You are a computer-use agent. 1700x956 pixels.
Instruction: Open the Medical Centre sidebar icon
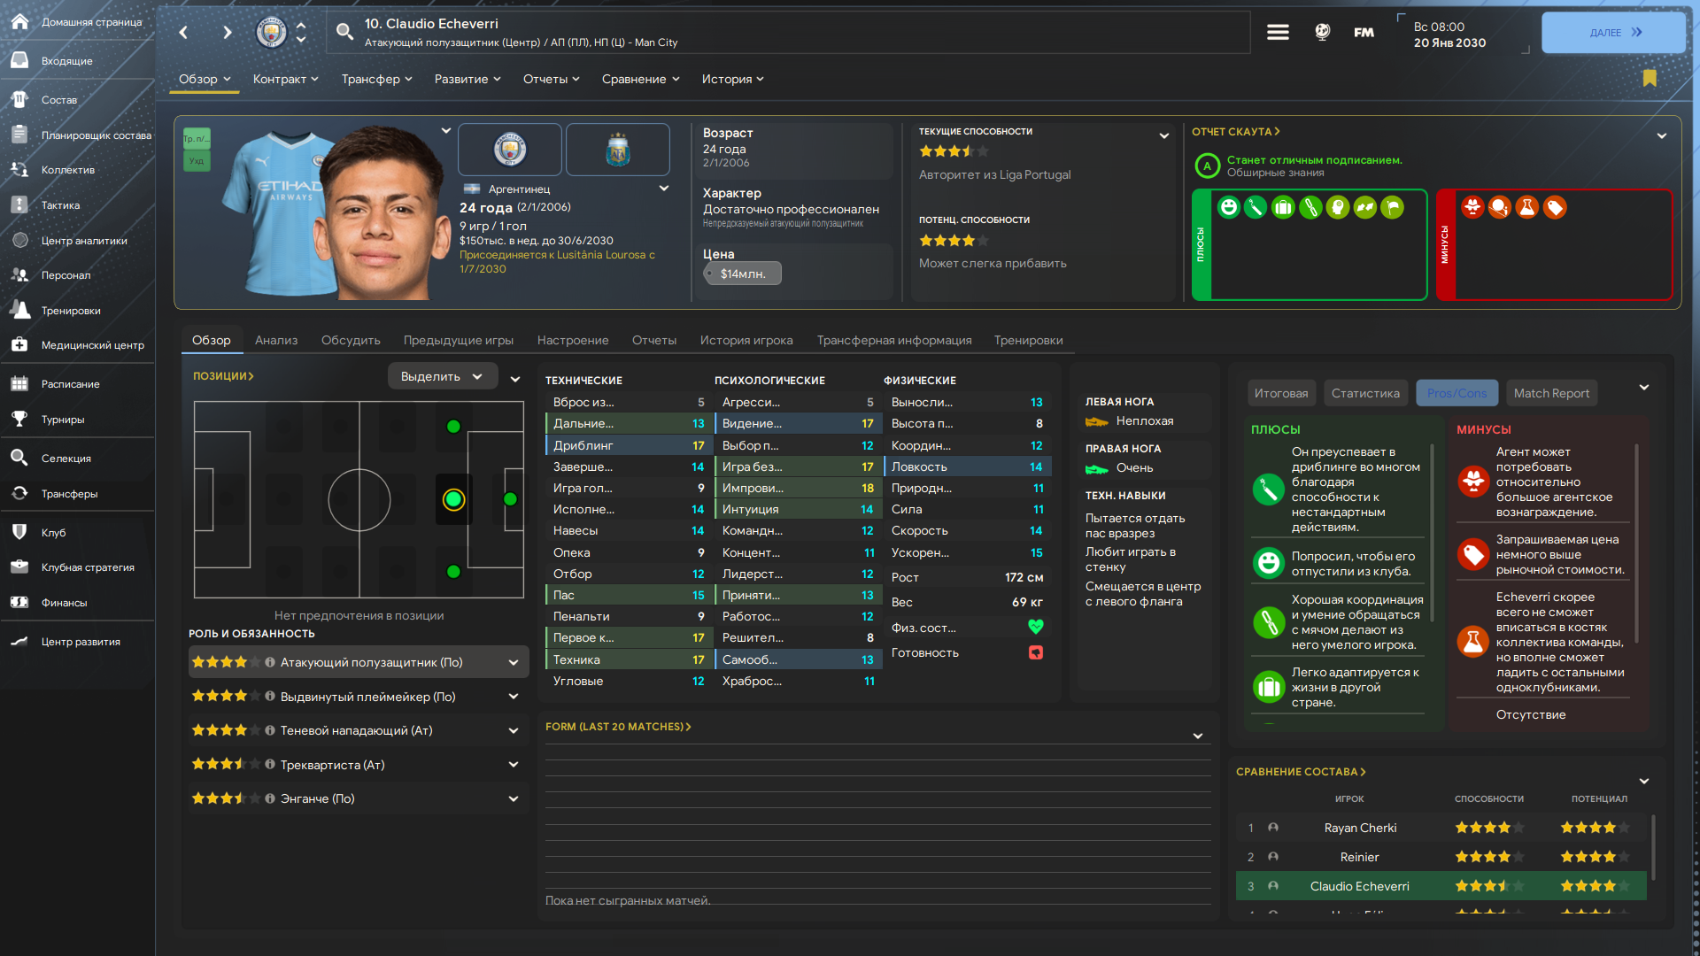[x=19, y=345]
